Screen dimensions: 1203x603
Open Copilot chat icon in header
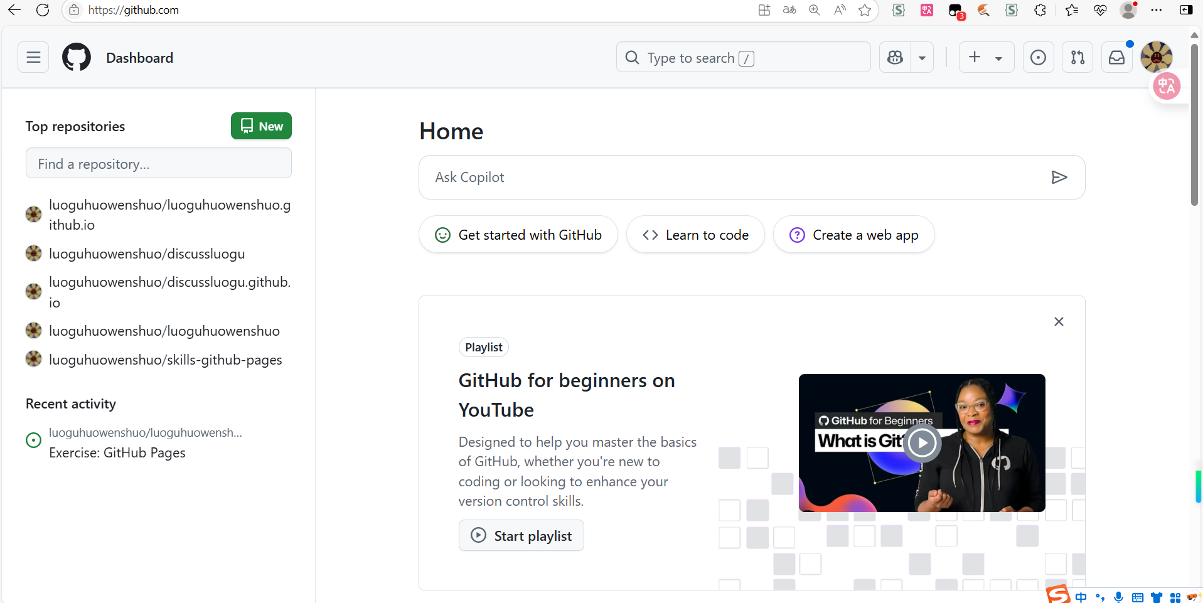click(896, 58)
